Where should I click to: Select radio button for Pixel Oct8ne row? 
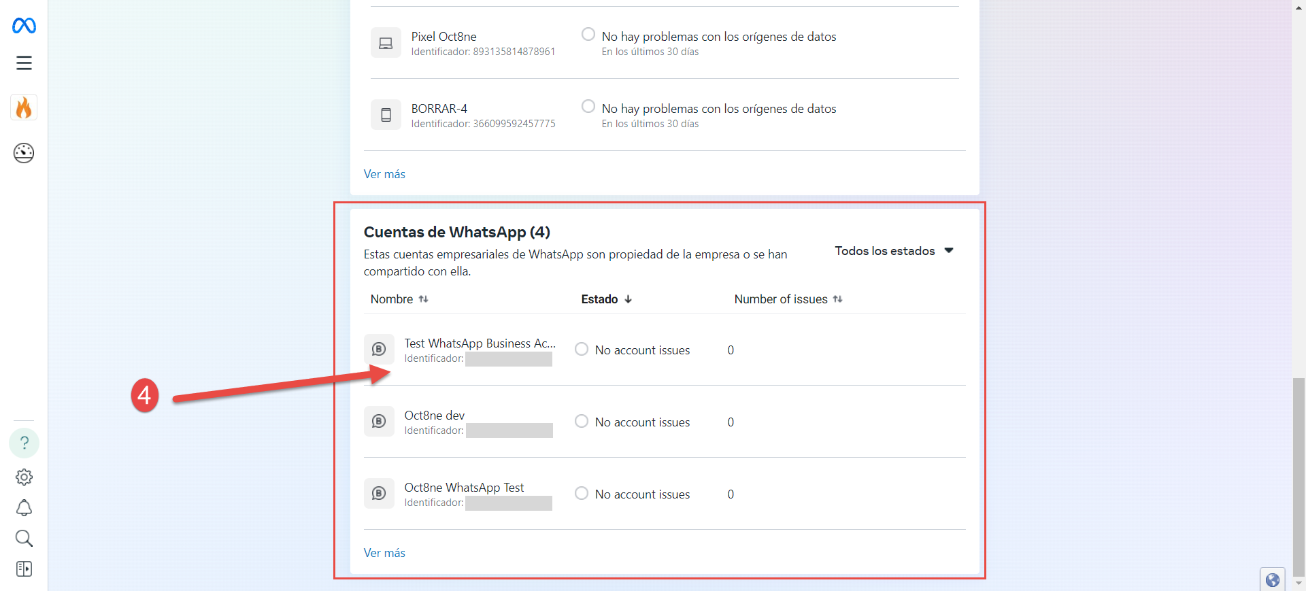click(588, 35)
